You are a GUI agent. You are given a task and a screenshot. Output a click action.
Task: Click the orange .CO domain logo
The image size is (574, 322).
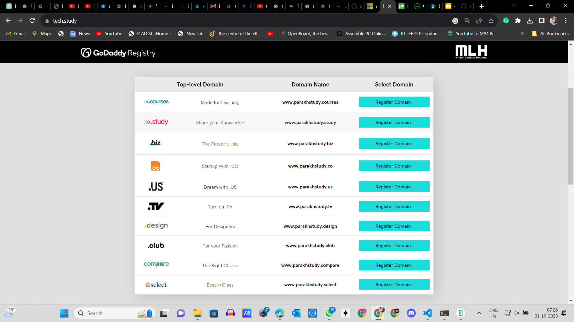[155, 166]
